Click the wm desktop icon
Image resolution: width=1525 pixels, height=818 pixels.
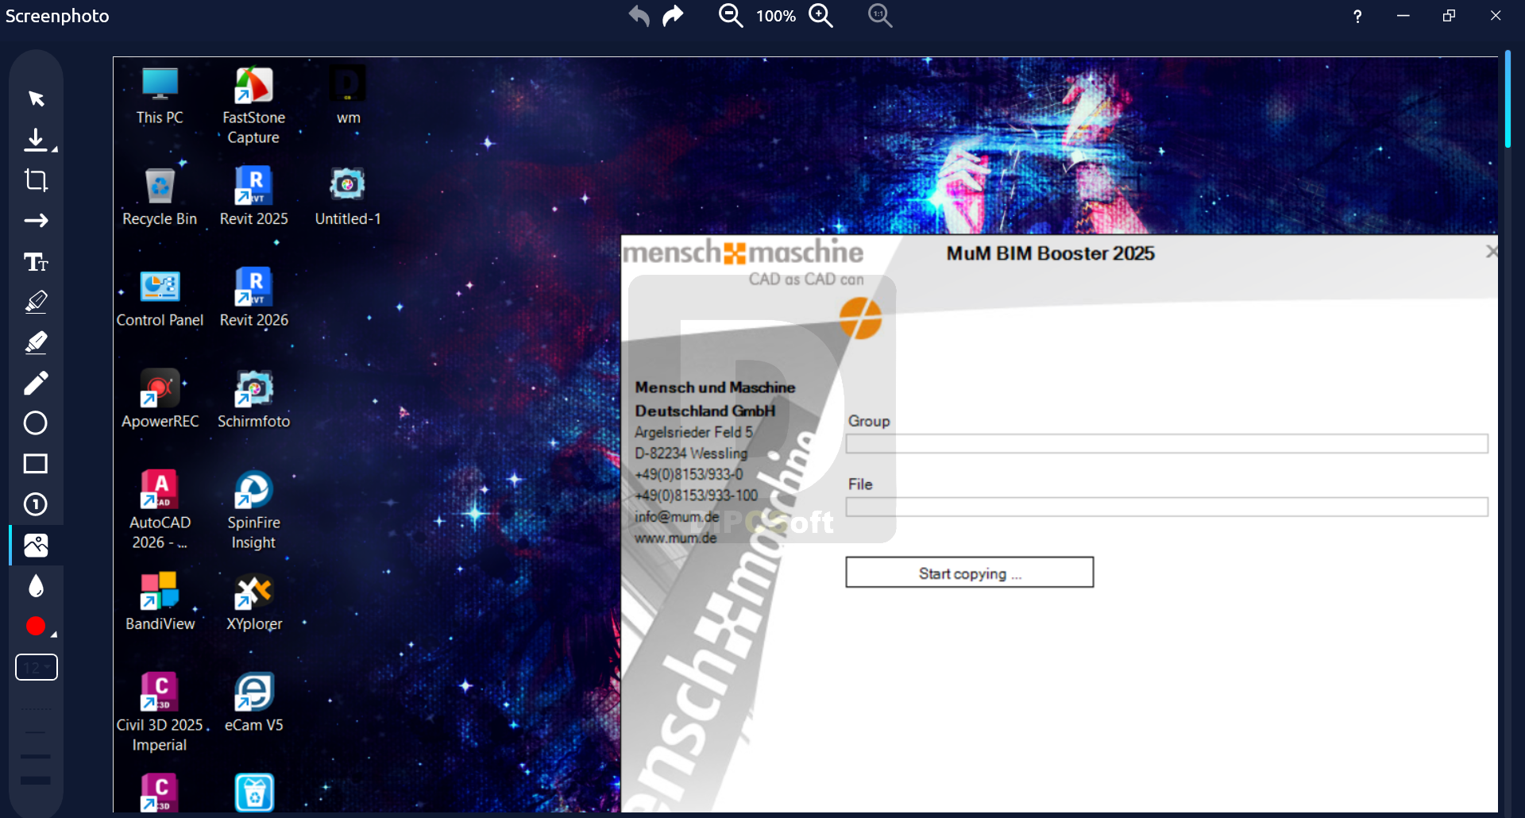(x=348, y=96)
